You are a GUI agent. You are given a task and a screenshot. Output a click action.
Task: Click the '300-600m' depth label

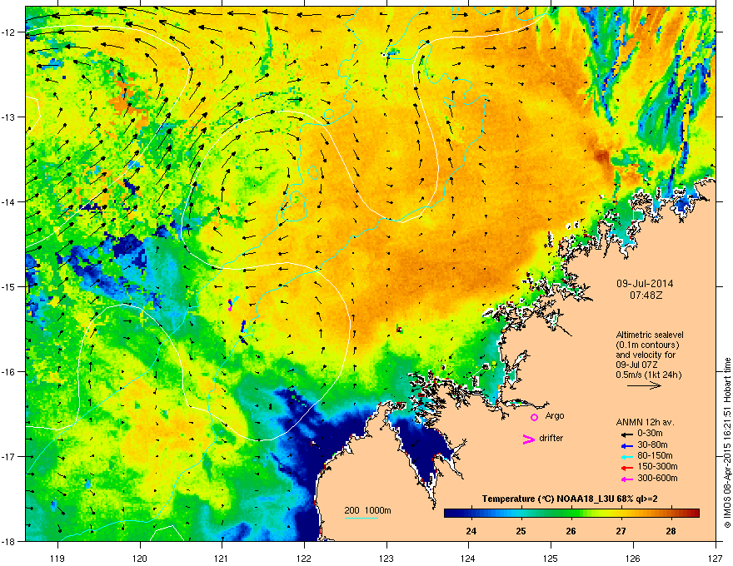coord(657,479)
